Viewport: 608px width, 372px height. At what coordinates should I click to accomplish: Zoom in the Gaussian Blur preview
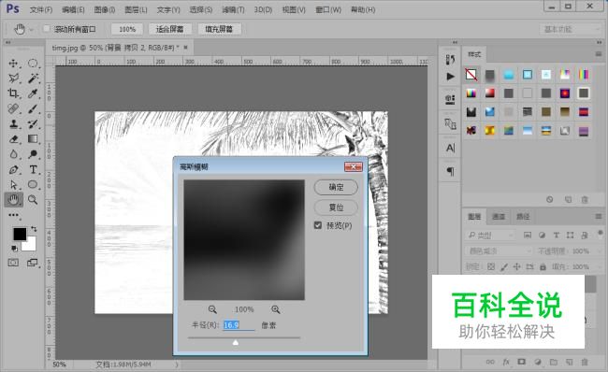[275, 309]
